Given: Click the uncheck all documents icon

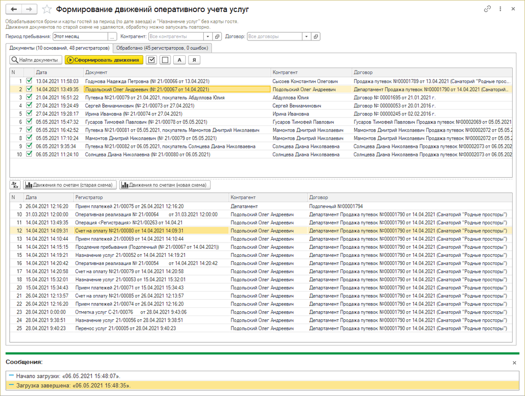Looking at the screenshot, I should tap(165, 60).
